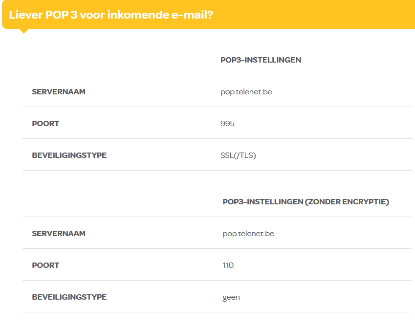Select the 'geen' security value
The width and height of the screenshot is (415, 329).
point(231,297)
